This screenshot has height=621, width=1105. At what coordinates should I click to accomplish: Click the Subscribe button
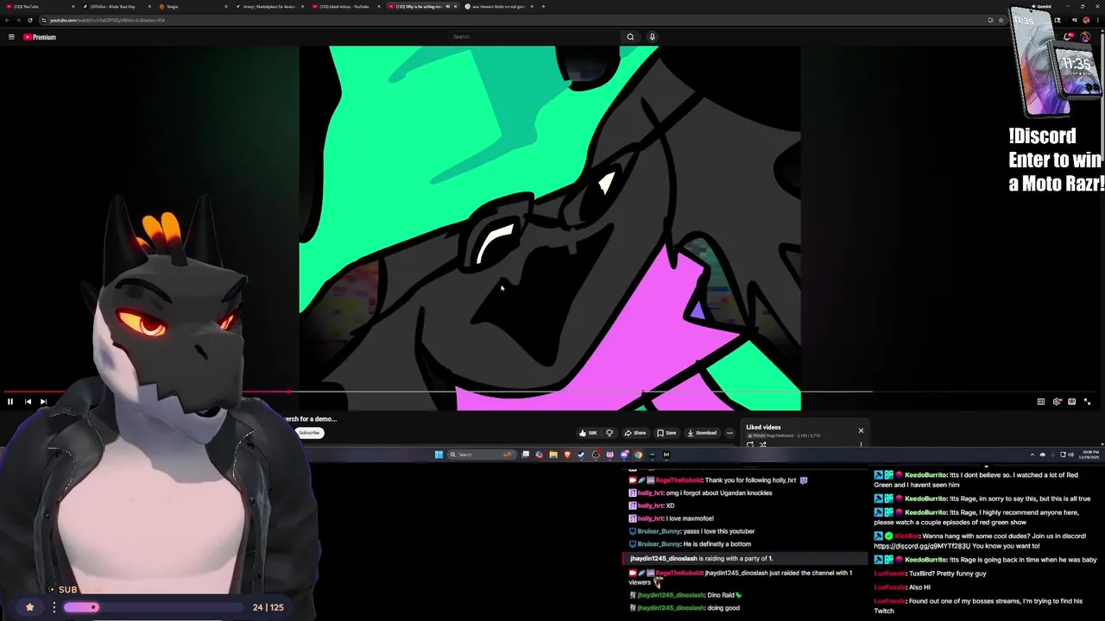[x=308, y=433]
